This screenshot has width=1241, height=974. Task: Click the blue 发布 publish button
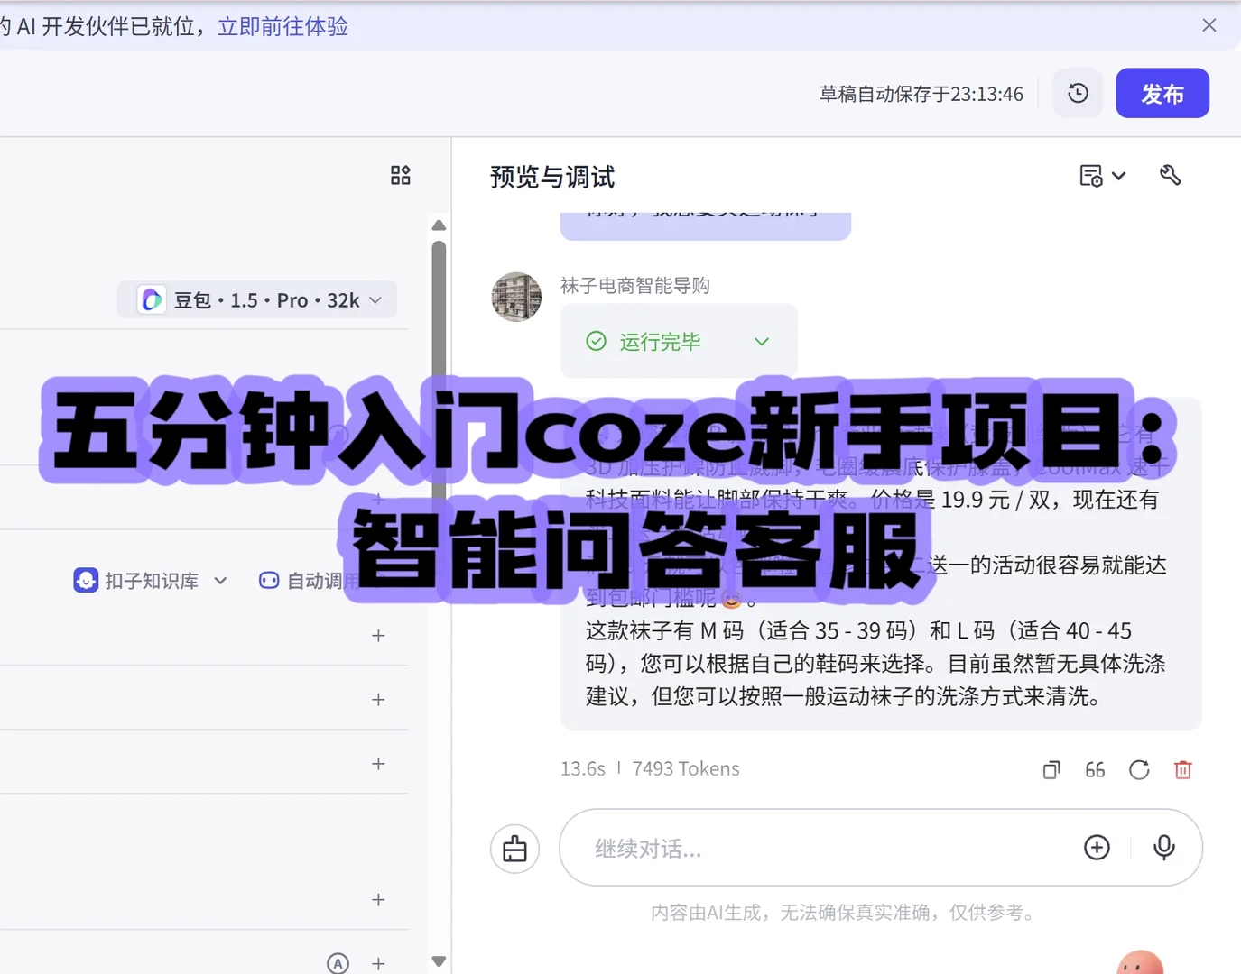click(x=1162, y=93)
